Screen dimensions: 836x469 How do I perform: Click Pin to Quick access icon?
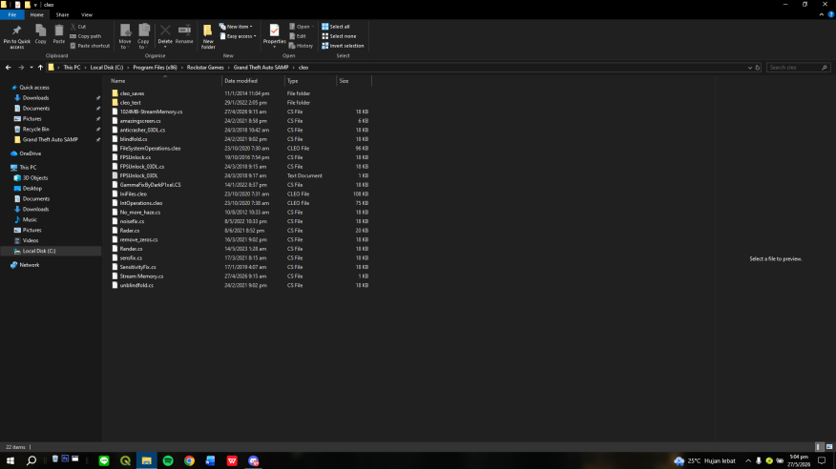click(16, 31)
